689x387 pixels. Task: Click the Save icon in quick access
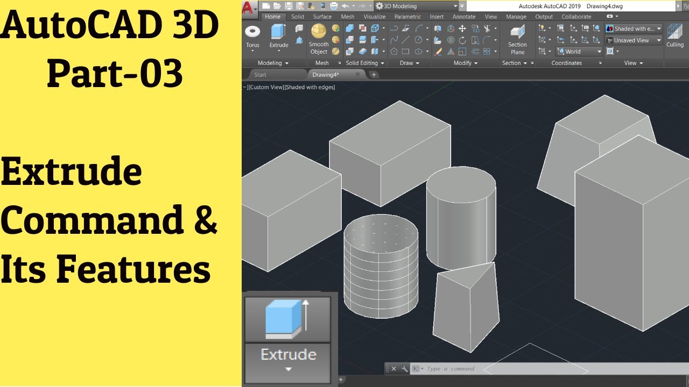(x=289, y=6)
